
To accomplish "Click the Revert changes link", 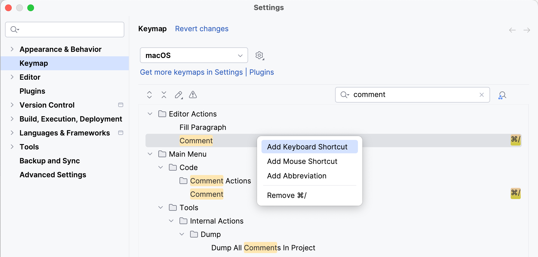I will 202,29.
